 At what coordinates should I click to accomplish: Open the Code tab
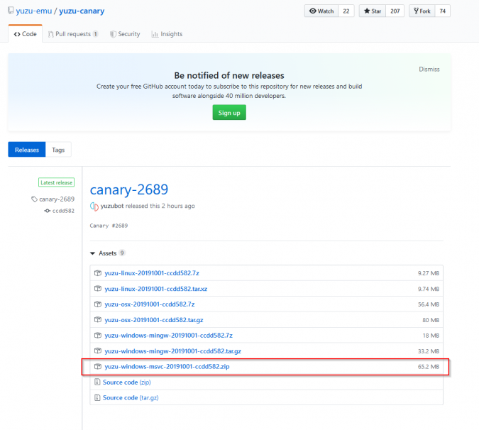[26, 34]
